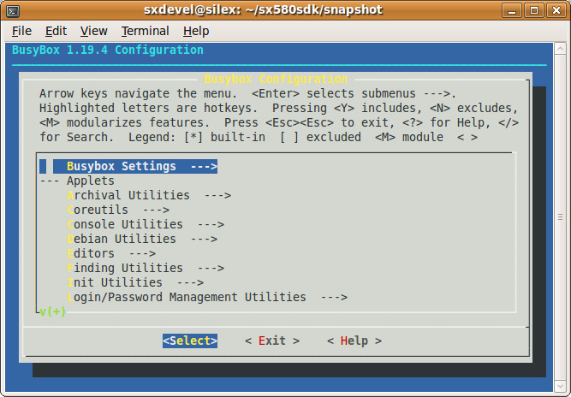This screenshot has width=571, height=397.
Task: Click the <Select> button
Action: click(190, 341)
